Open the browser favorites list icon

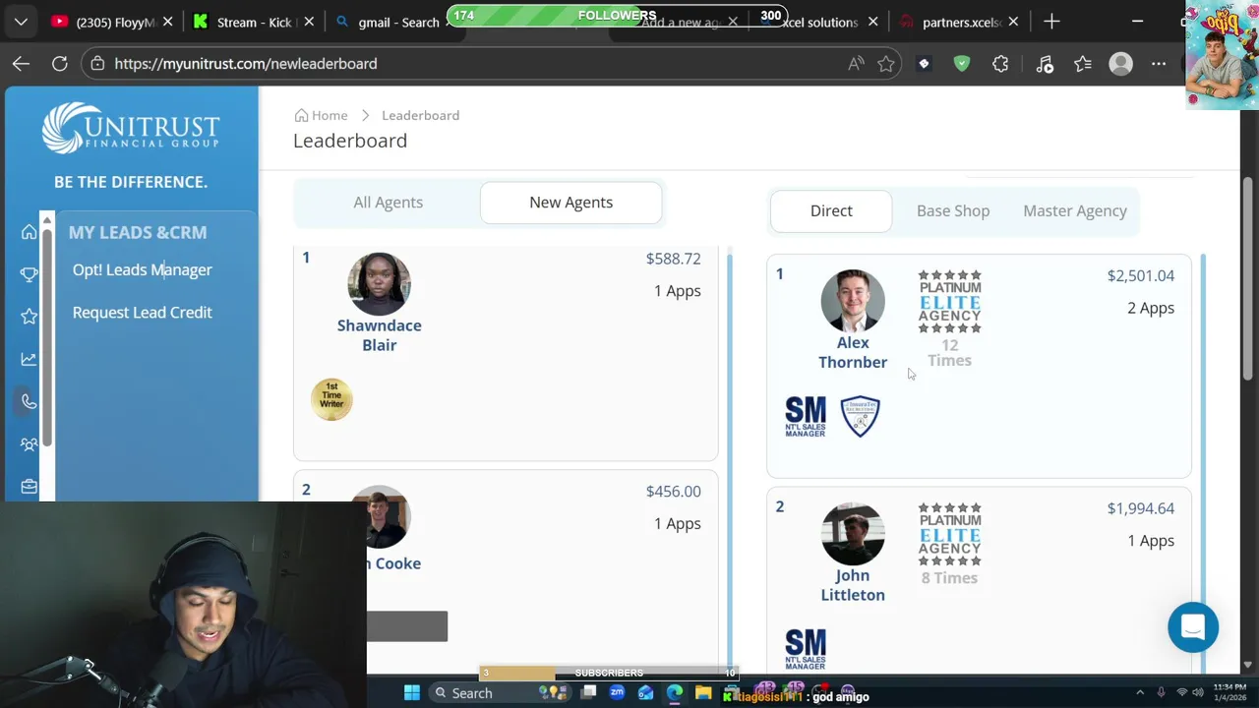point(1083,64)
